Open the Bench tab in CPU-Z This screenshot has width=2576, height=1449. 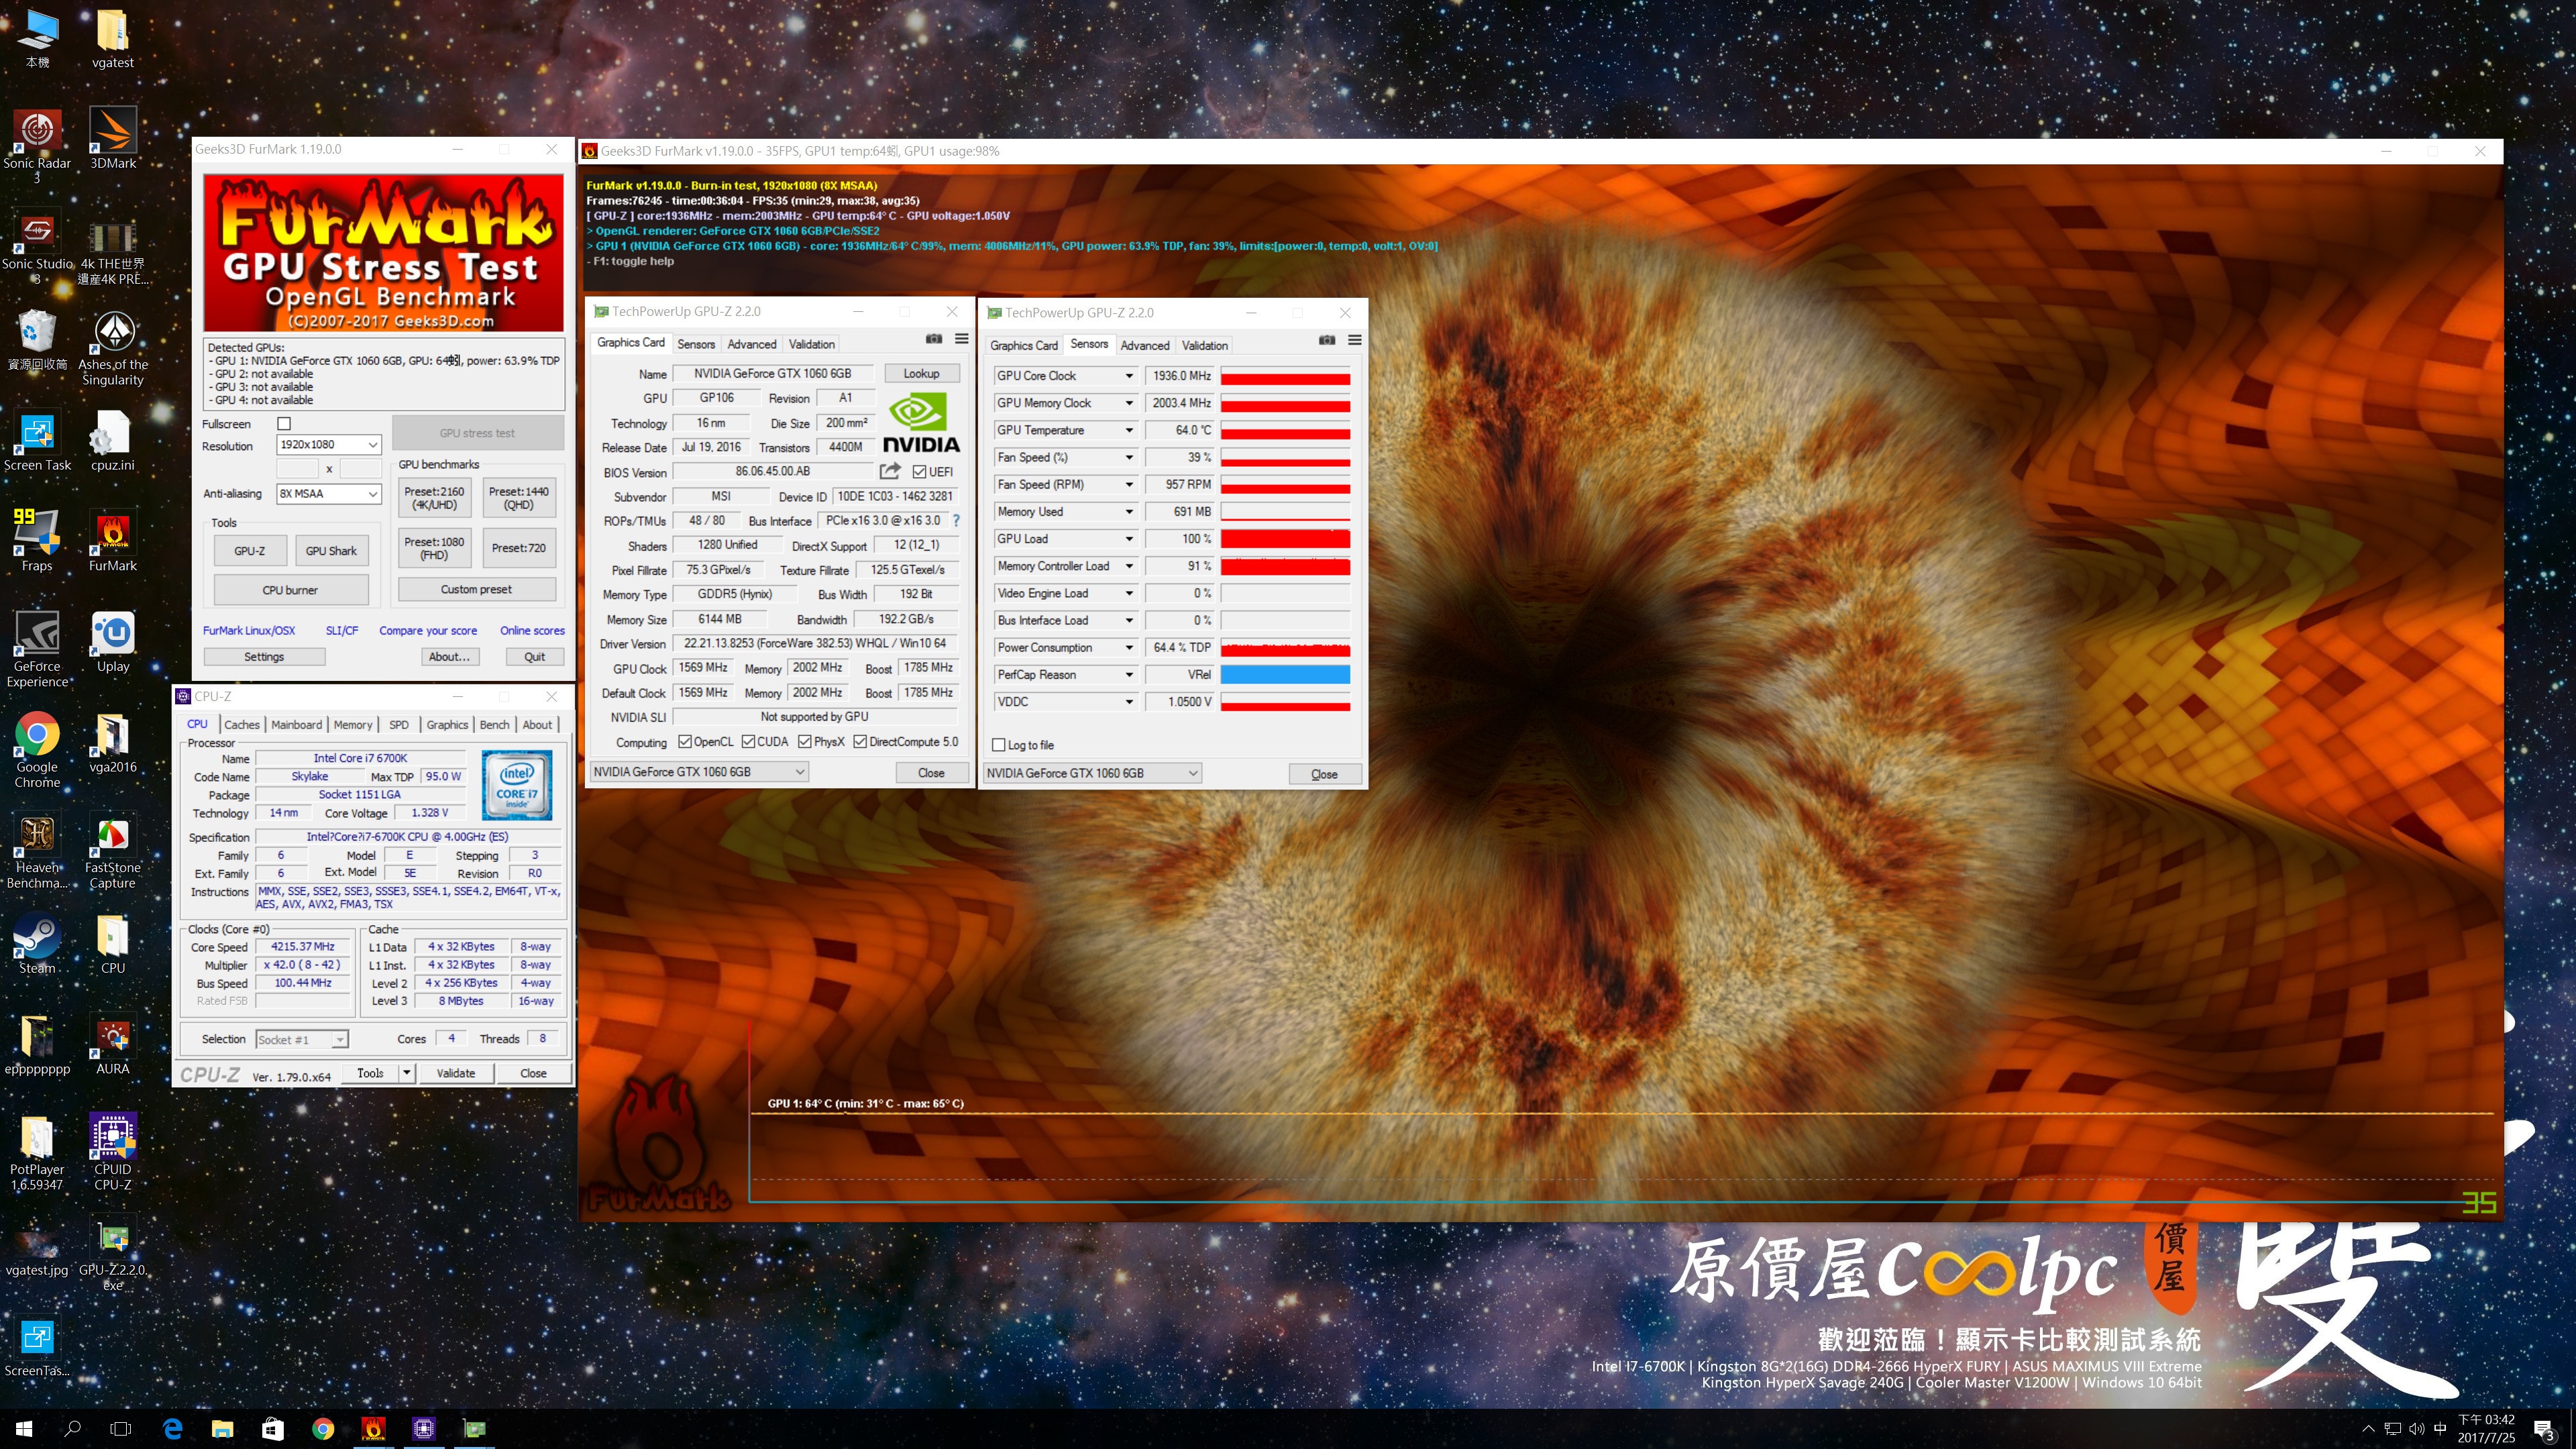click(x=494, y=725)
